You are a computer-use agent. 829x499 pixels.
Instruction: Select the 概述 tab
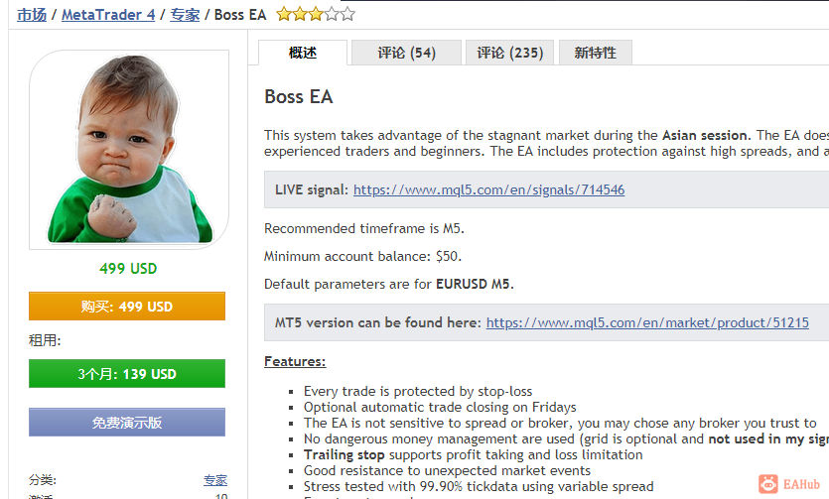coord(303,53)
